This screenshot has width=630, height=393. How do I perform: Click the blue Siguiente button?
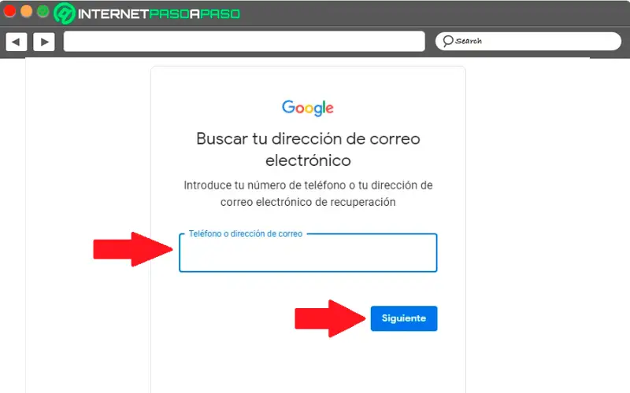click(x=404, y=318)
